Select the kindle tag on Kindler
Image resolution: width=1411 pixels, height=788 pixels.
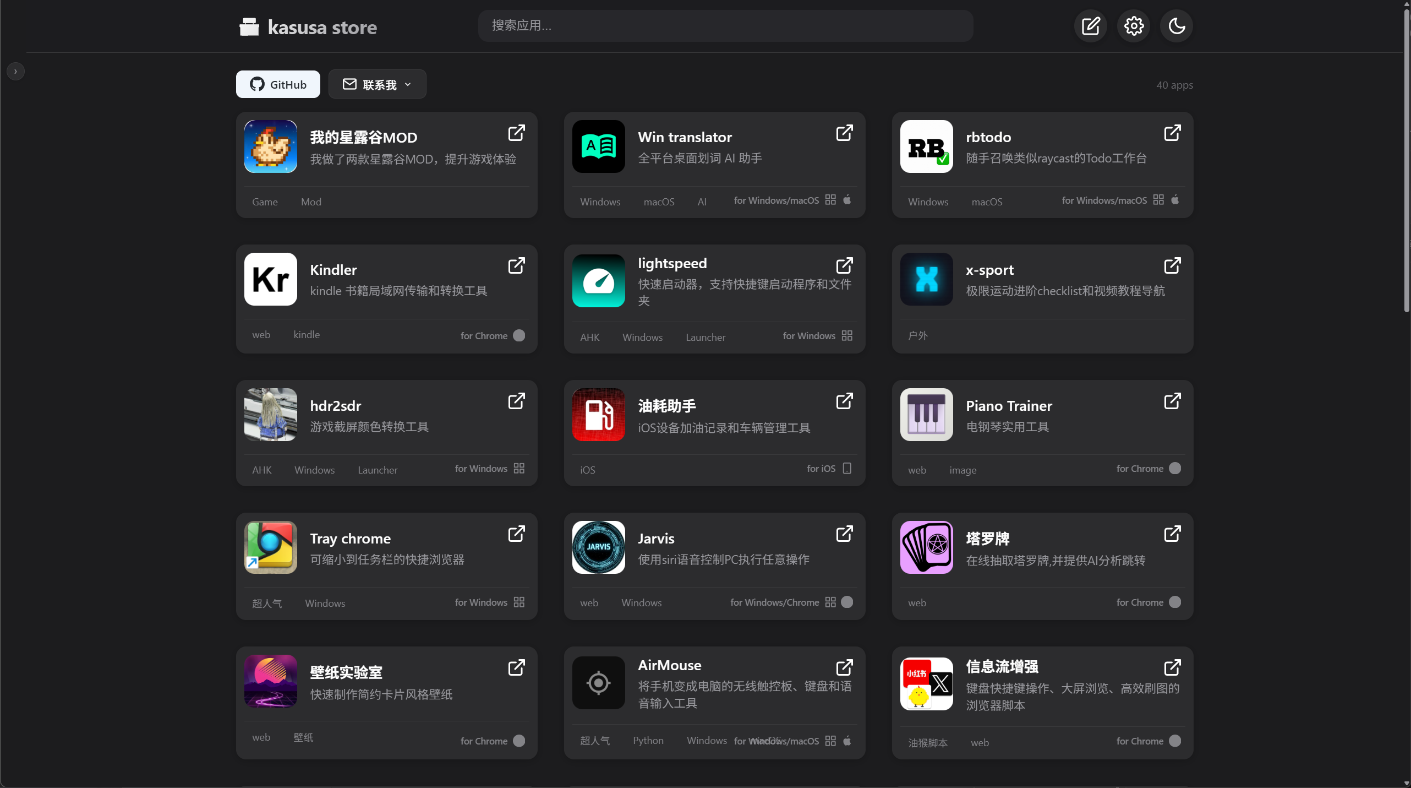coord(307,335)
